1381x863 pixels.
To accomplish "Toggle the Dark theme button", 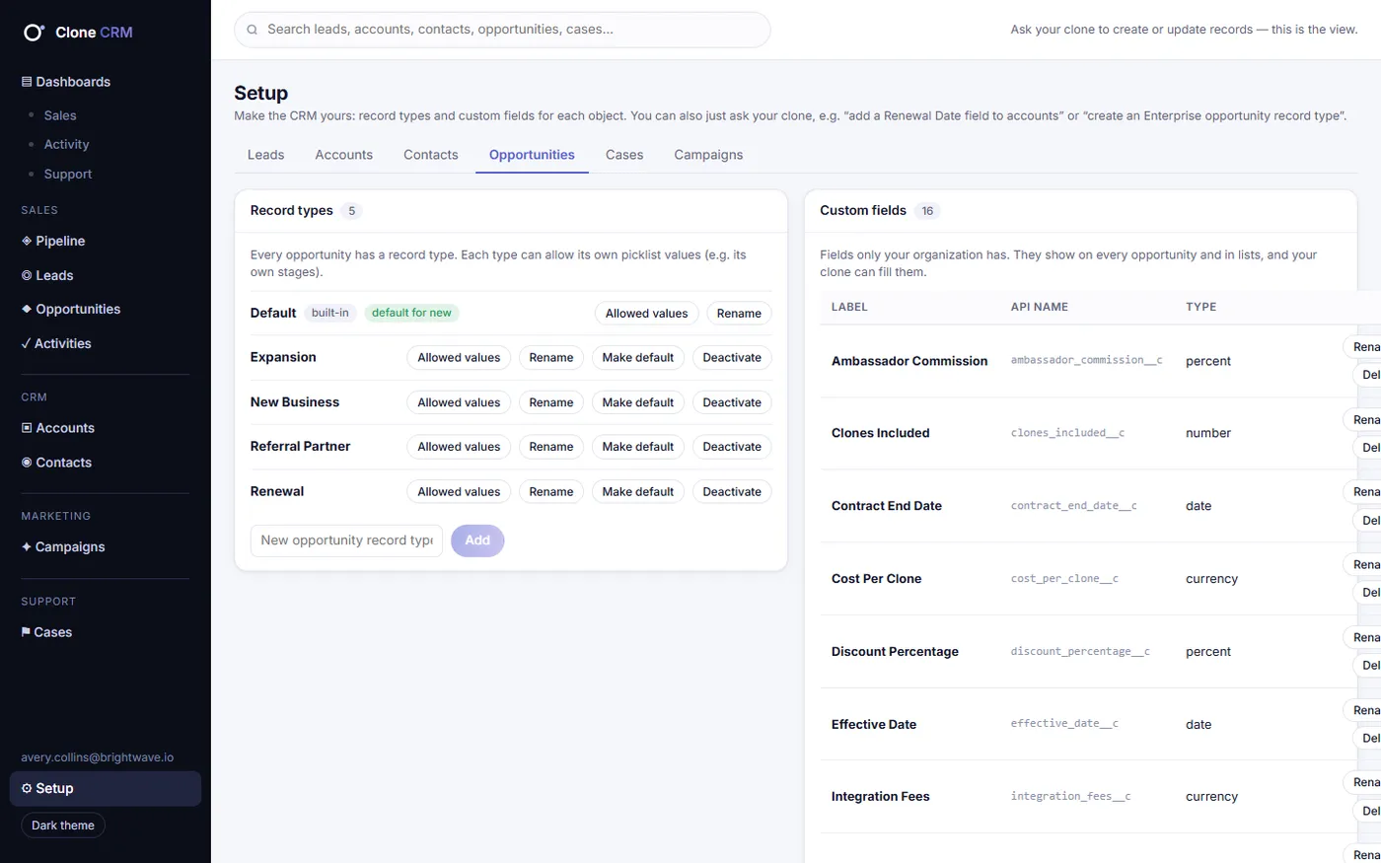I will [x=63, y=826].
